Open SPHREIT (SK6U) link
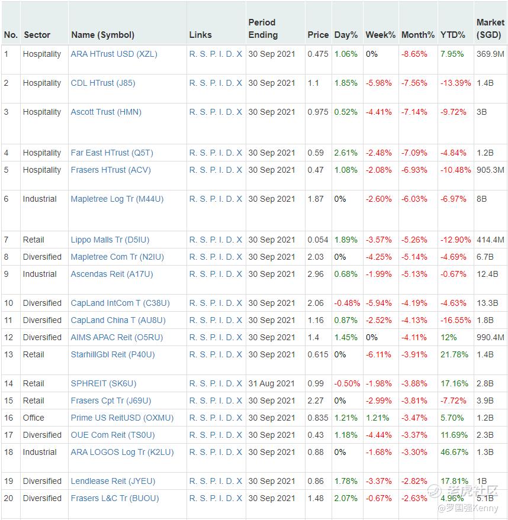 coord(103,383)
